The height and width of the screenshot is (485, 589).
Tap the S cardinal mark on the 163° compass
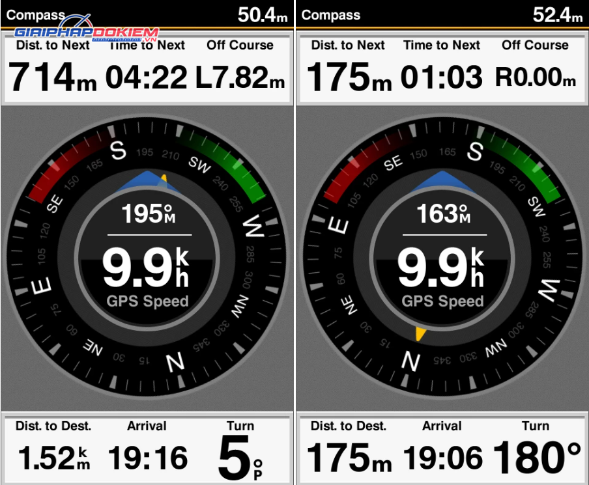(x=475, y=151)
